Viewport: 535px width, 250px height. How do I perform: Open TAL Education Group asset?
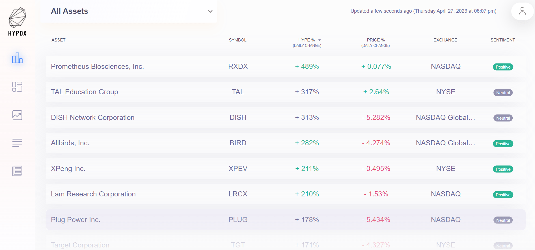tap(84, 92)
